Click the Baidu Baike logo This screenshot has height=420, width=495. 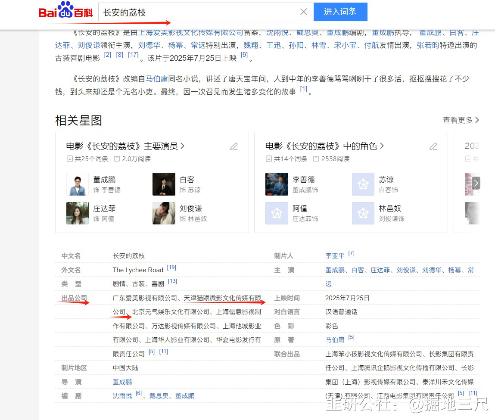coord(65,10)
